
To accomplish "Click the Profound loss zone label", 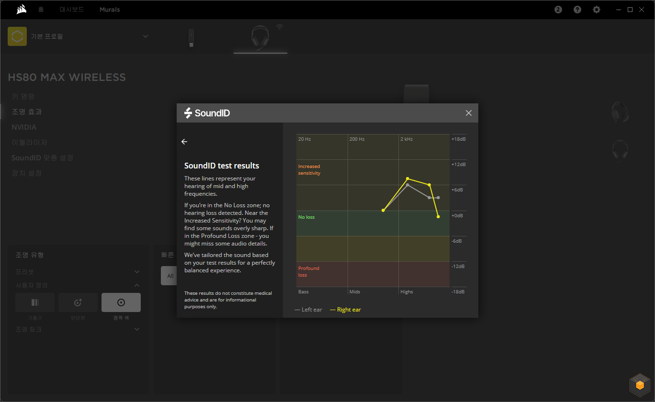I will 309,272.
